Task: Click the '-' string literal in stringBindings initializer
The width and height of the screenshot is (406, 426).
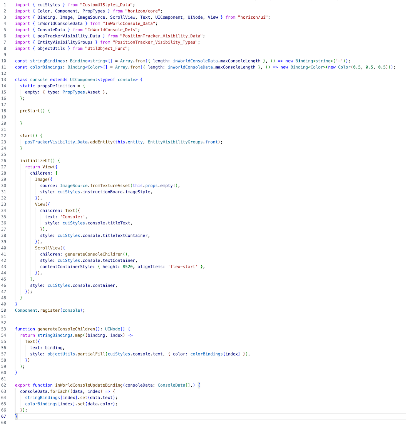Action: coord(339,61)
